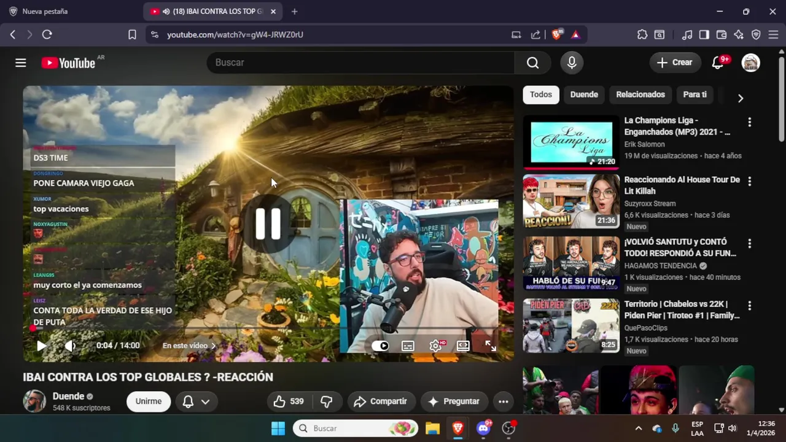Start voice search with microphone icon

(x=572, y=63)
